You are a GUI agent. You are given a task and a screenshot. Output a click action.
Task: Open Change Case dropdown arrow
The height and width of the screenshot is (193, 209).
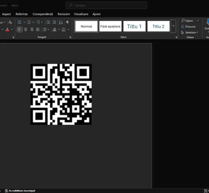pos(4,22)
